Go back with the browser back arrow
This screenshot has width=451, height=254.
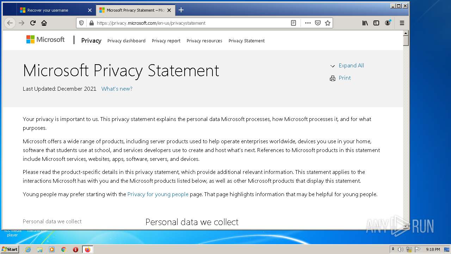(10, 23)
